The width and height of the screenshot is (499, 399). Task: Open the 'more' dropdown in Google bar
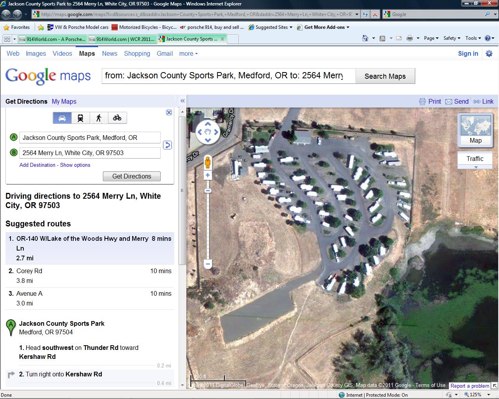click(188, 54)
